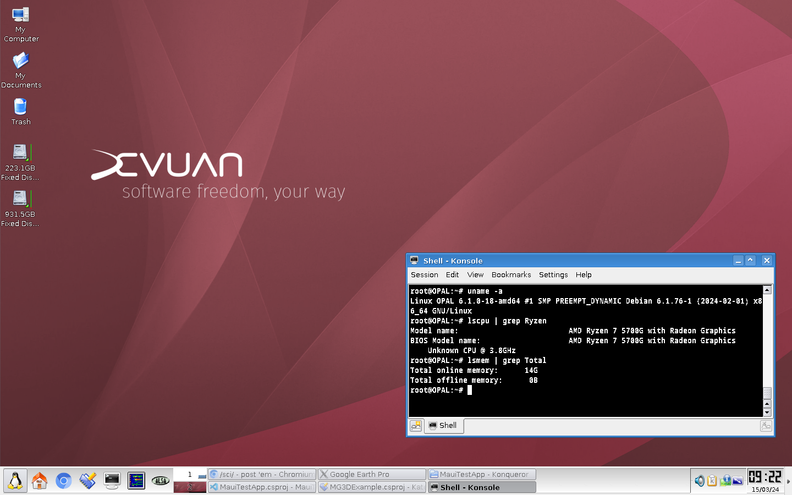
Task: Click the close session icon in Konsole
Action: point(766,426)
